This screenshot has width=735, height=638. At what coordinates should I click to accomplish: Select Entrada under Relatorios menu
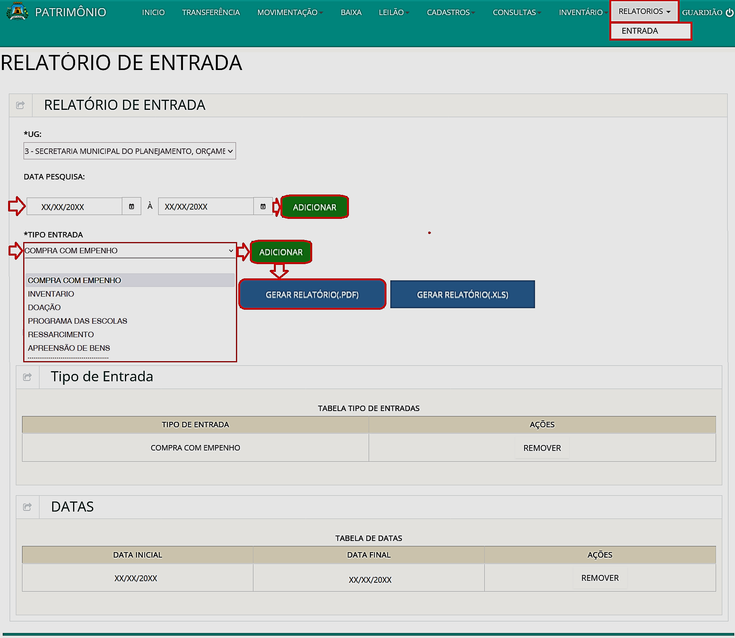(651, 31)
